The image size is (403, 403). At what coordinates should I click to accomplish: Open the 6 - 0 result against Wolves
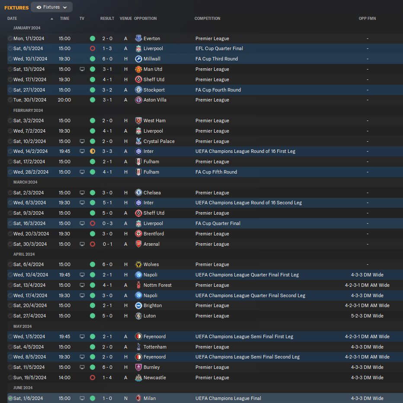tap(107, 264)
